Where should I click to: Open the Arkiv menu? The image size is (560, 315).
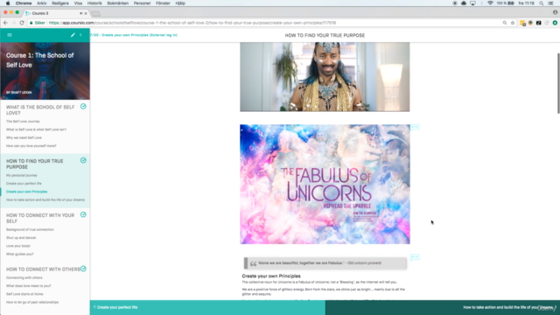[x=41, y=3]
